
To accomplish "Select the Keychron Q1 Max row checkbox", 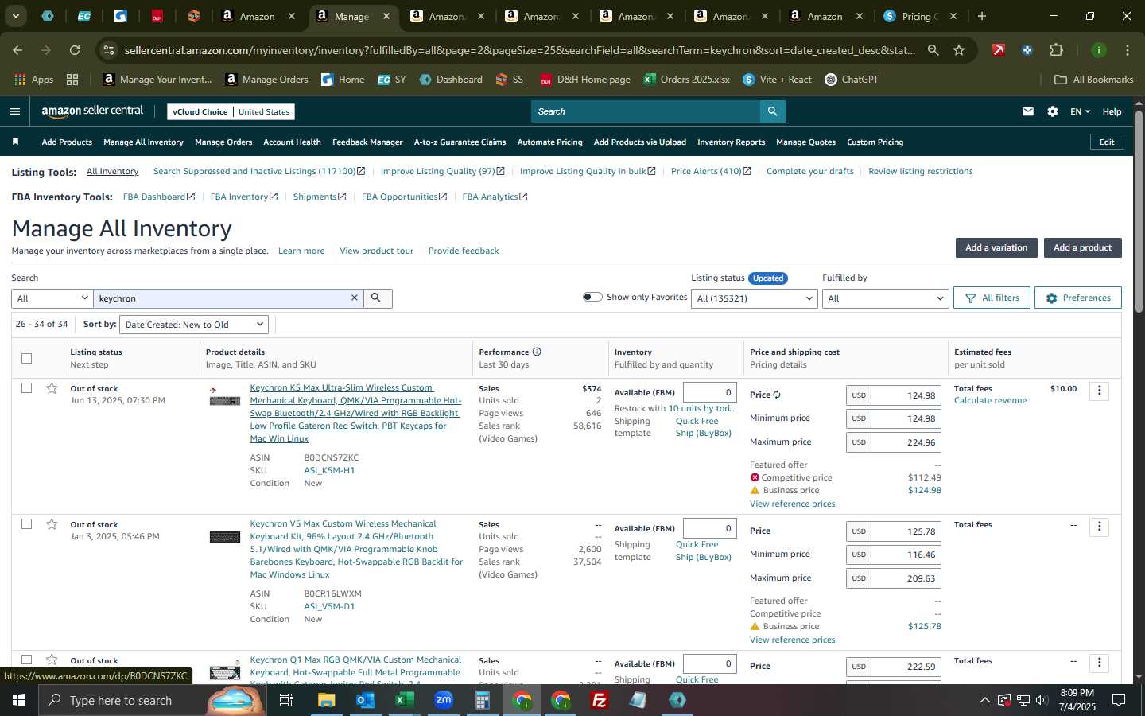I will click(x=26, y=660).
